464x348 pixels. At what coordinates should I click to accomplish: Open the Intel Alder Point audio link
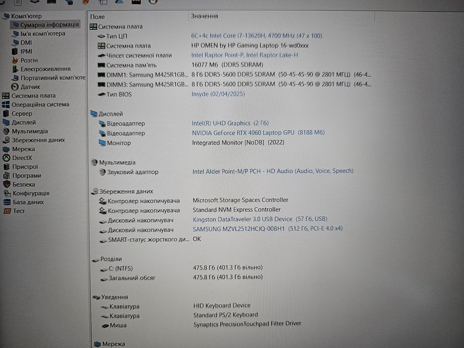point(273,172)
